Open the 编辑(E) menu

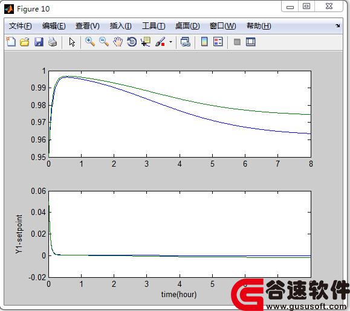tap(54, 26)
